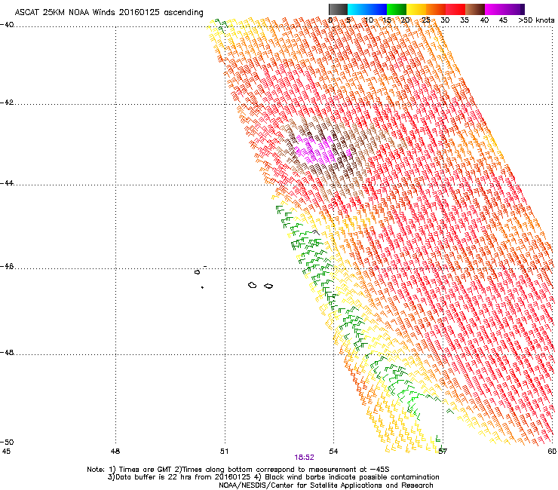Click the dark purple >50 knots swatch
Screen dimensions: 558x490
[x=522, y=9]
